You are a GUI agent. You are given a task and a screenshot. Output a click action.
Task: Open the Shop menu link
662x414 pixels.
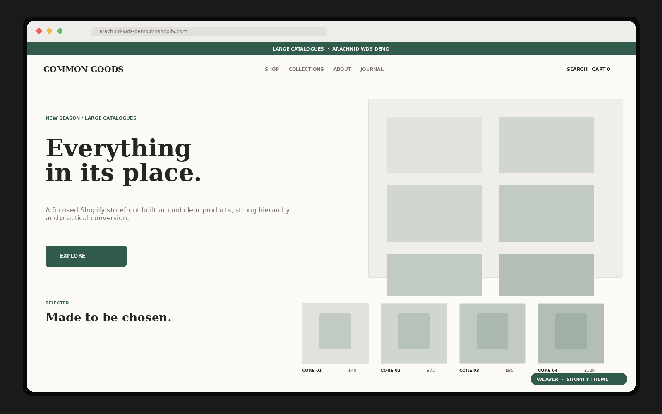tap(272, 69)
